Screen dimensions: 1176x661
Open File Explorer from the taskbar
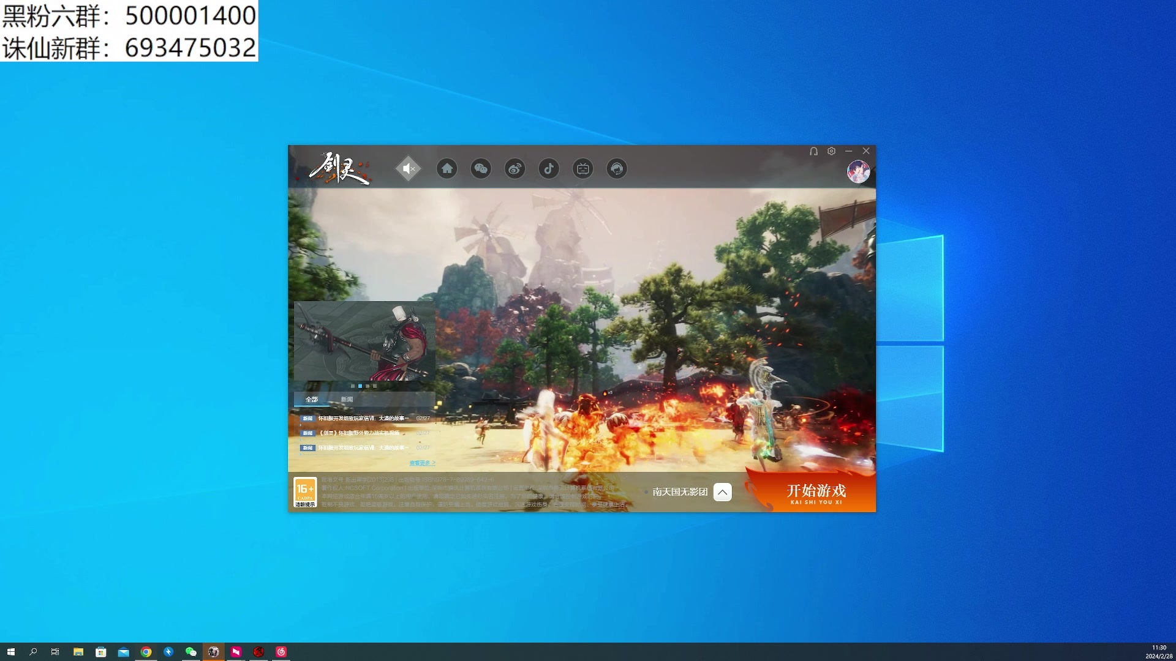pyautogui.click(x=78, y=652)
